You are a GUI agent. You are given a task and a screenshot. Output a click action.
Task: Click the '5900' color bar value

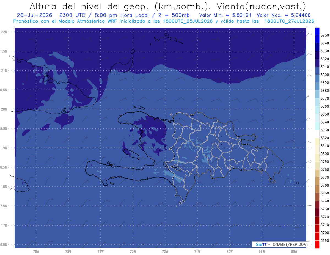click(324, 75)
